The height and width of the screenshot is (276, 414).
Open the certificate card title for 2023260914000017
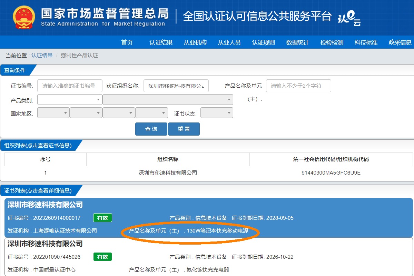(x=45, y=205)
